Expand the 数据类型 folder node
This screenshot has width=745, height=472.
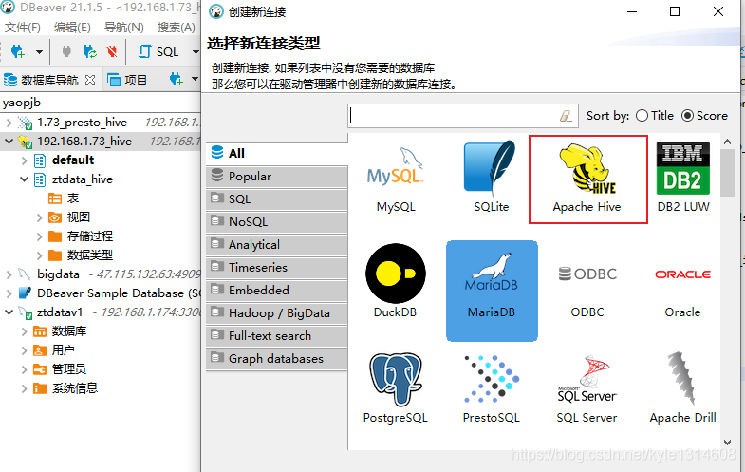pyautogui.click(x=40, y=255)
